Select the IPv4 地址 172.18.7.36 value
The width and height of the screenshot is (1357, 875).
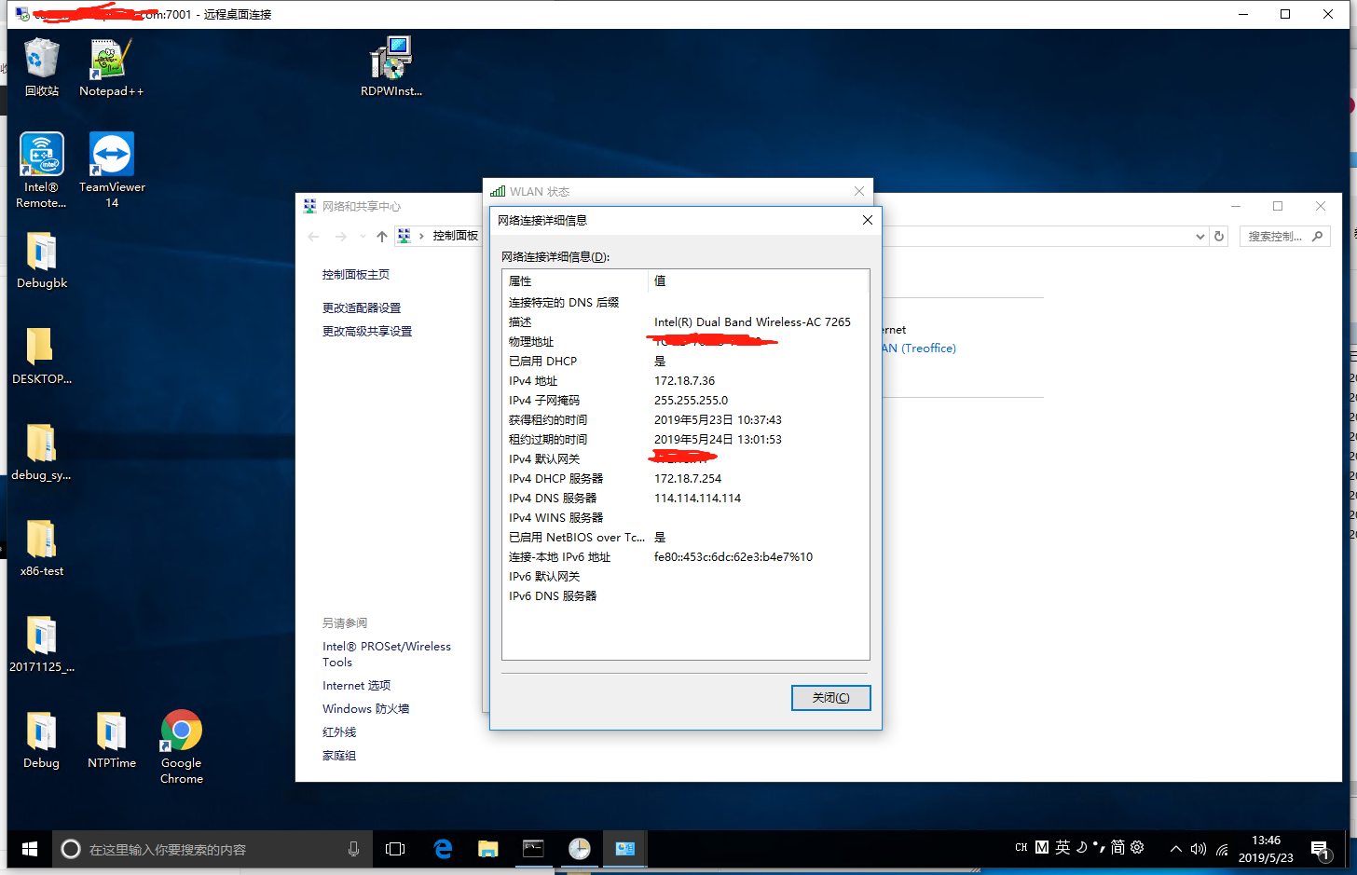[684, 381]
